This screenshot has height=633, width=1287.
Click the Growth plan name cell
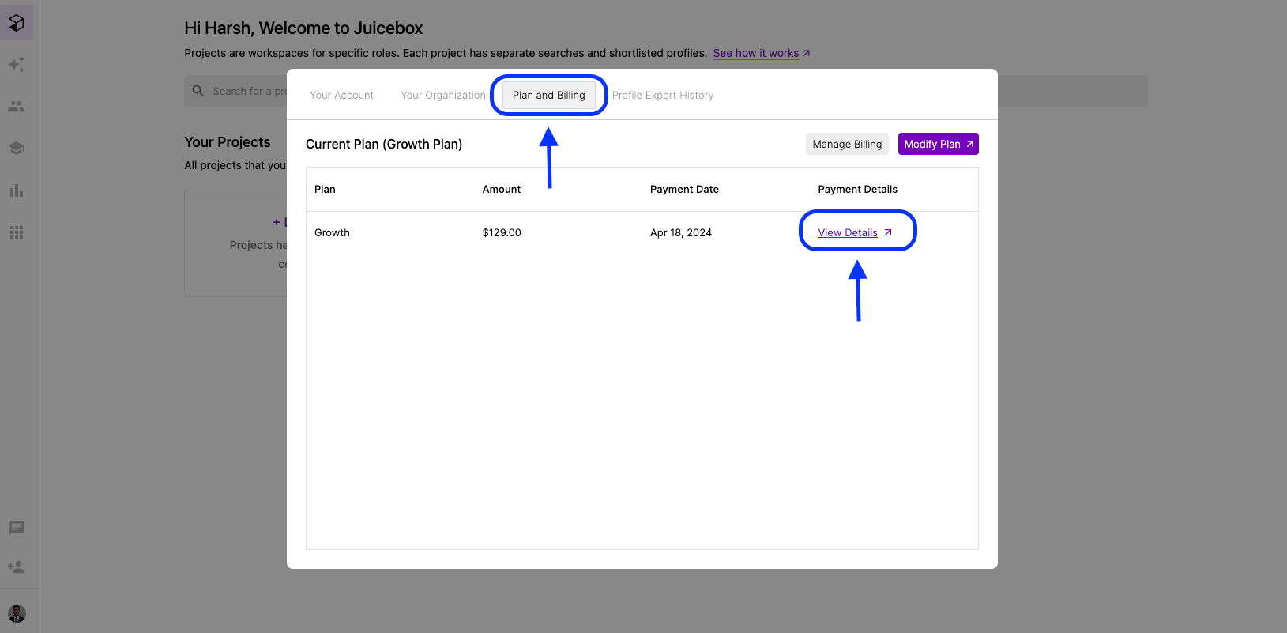[332, 232]
